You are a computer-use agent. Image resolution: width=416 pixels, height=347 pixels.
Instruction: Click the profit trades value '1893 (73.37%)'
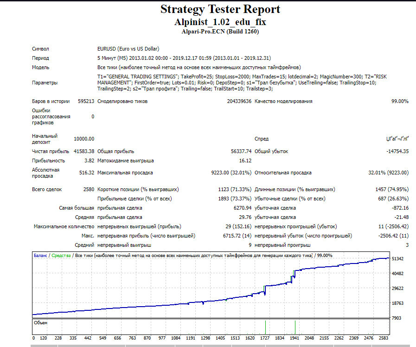click(x=235, y=199)
